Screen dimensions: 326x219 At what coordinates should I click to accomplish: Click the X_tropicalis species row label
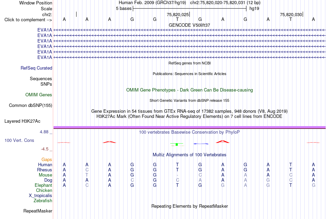[40, 196]
